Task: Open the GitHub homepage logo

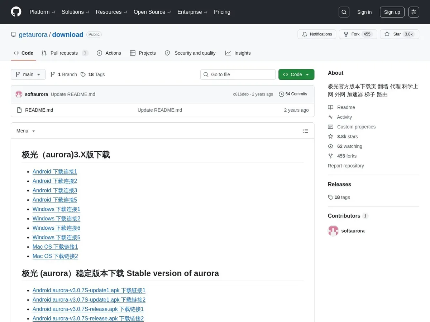Action: (x=16, y=12)
